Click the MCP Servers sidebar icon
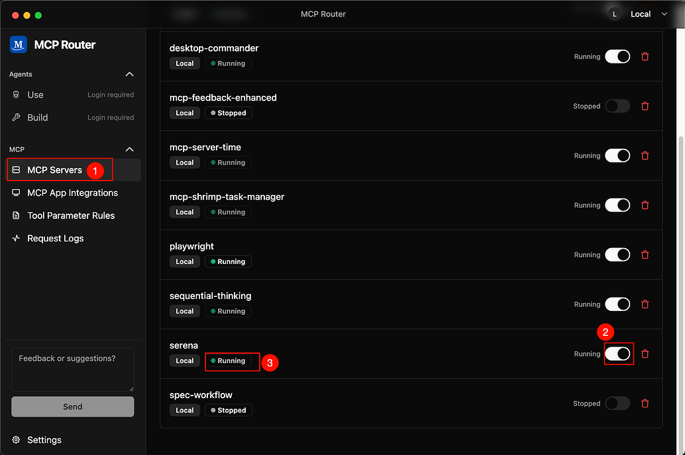685x455 pixels. pyautogui.click(x=16, y=170)
